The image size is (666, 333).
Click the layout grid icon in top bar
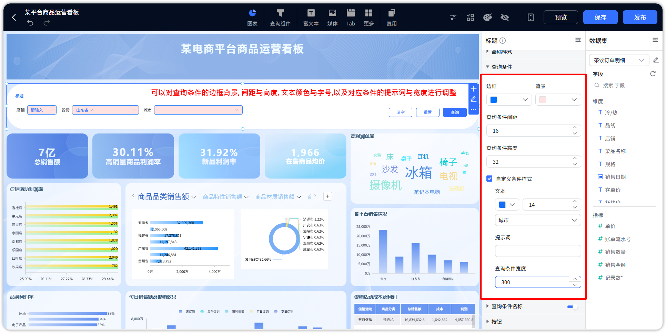[x=470, y=17]
